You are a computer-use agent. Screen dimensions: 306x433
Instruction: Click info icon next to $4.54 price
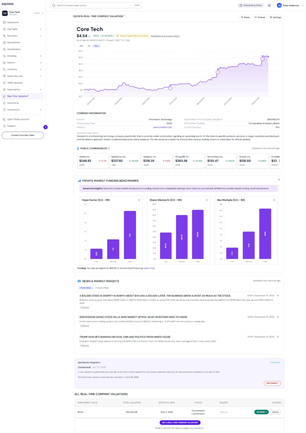pyautogui.click(x=89, y=36)
